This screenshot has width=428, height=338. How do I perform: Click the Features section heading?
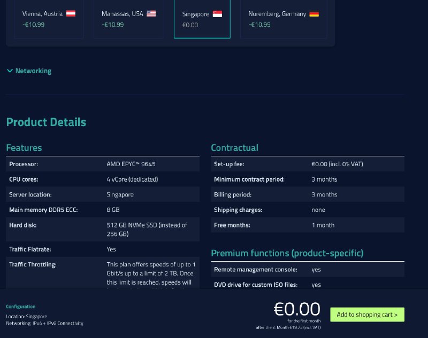point(24,148)
